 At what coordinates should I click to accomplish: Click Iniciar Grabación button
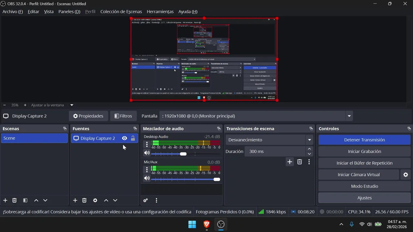tap(365, 151)
